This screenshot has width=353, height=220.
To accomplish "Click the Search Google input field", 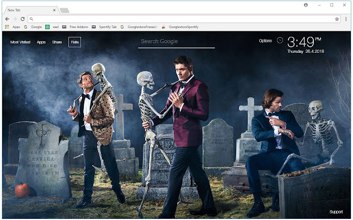I will (176, 42).
